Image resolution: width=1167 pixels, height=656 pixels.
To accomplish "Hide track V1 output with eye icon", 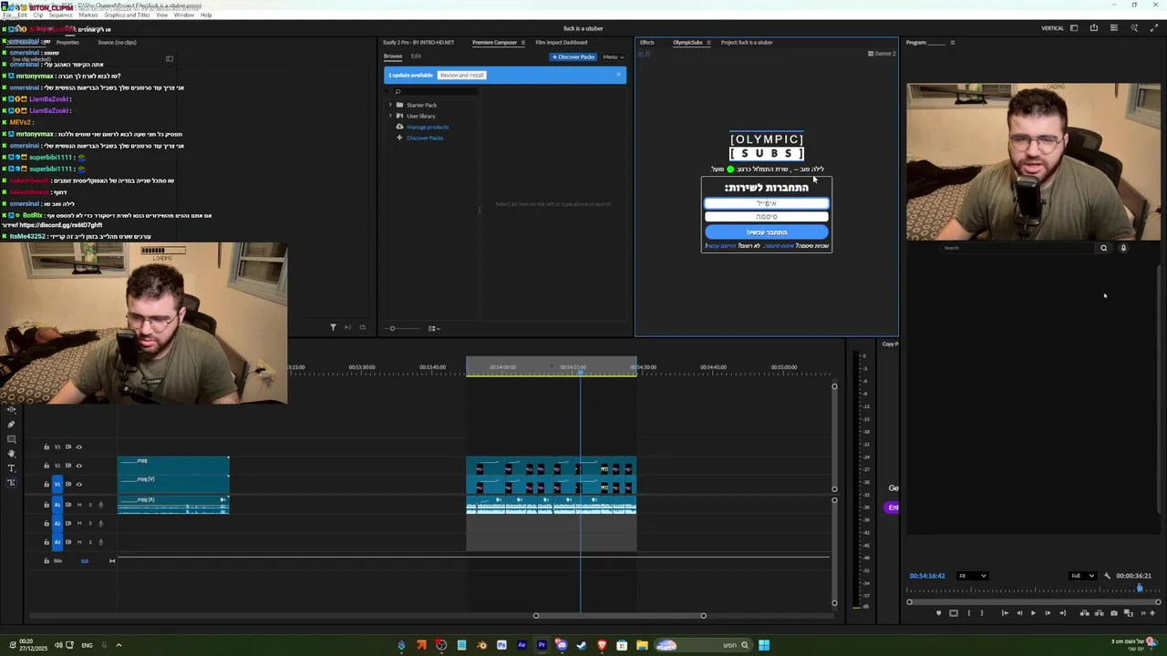I will point(78,484).
